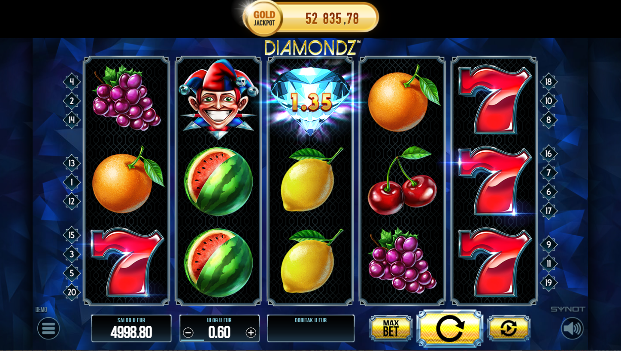Click the Ulog u EUR bet value
Viewport: 621px width, 351px height.
tap(219, 332)
